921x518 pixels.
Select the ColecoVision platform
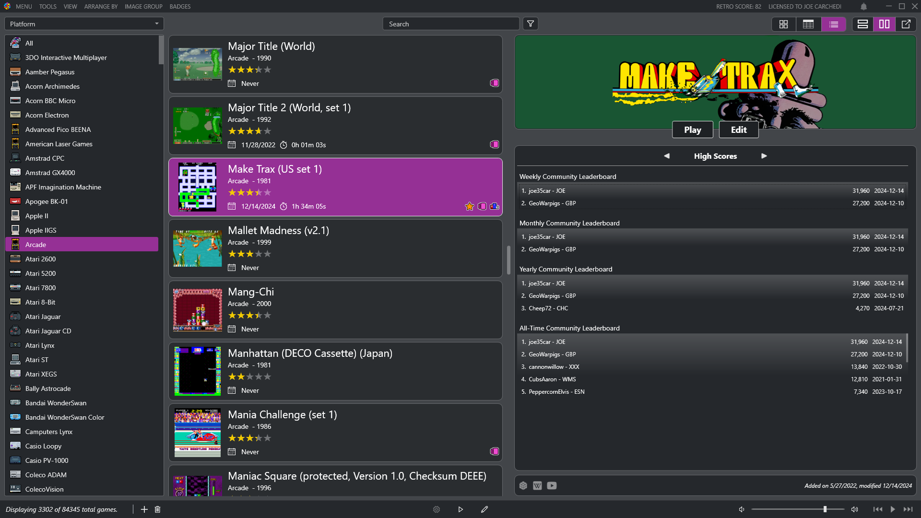click(x=82, y=489)
